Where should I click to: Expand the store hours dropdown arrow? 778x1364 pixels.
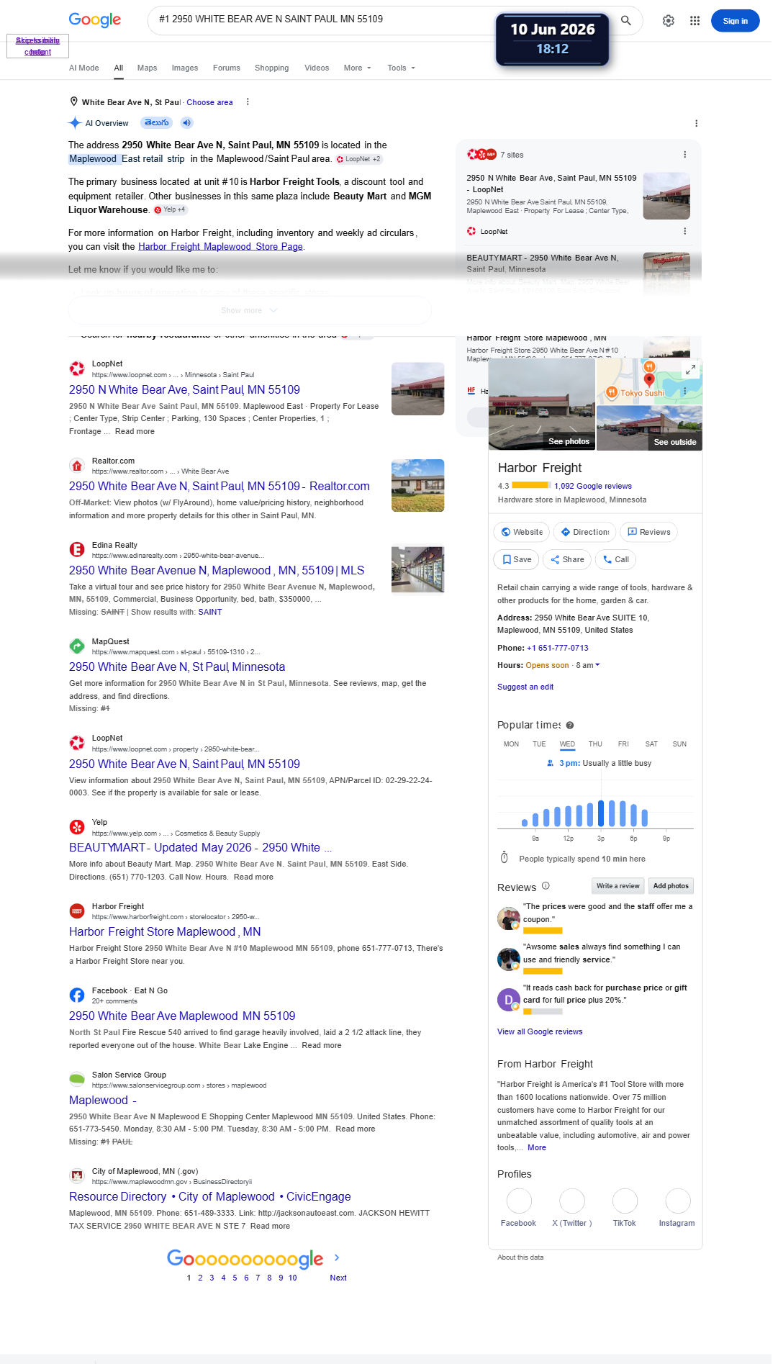click(597, 665)
